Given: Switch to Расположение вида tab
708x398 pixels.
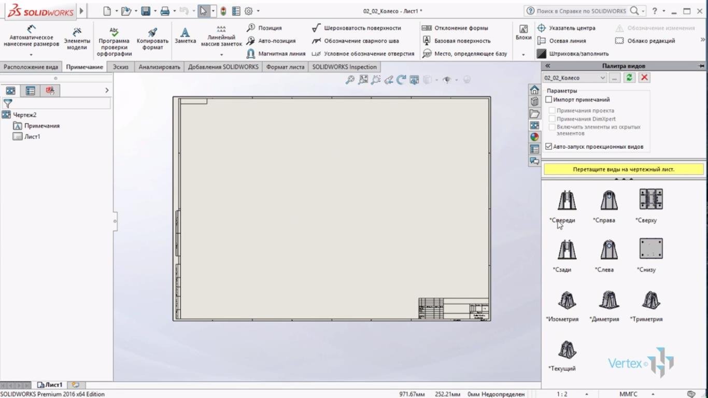Looking at the screenshot, I should point(31,67).
